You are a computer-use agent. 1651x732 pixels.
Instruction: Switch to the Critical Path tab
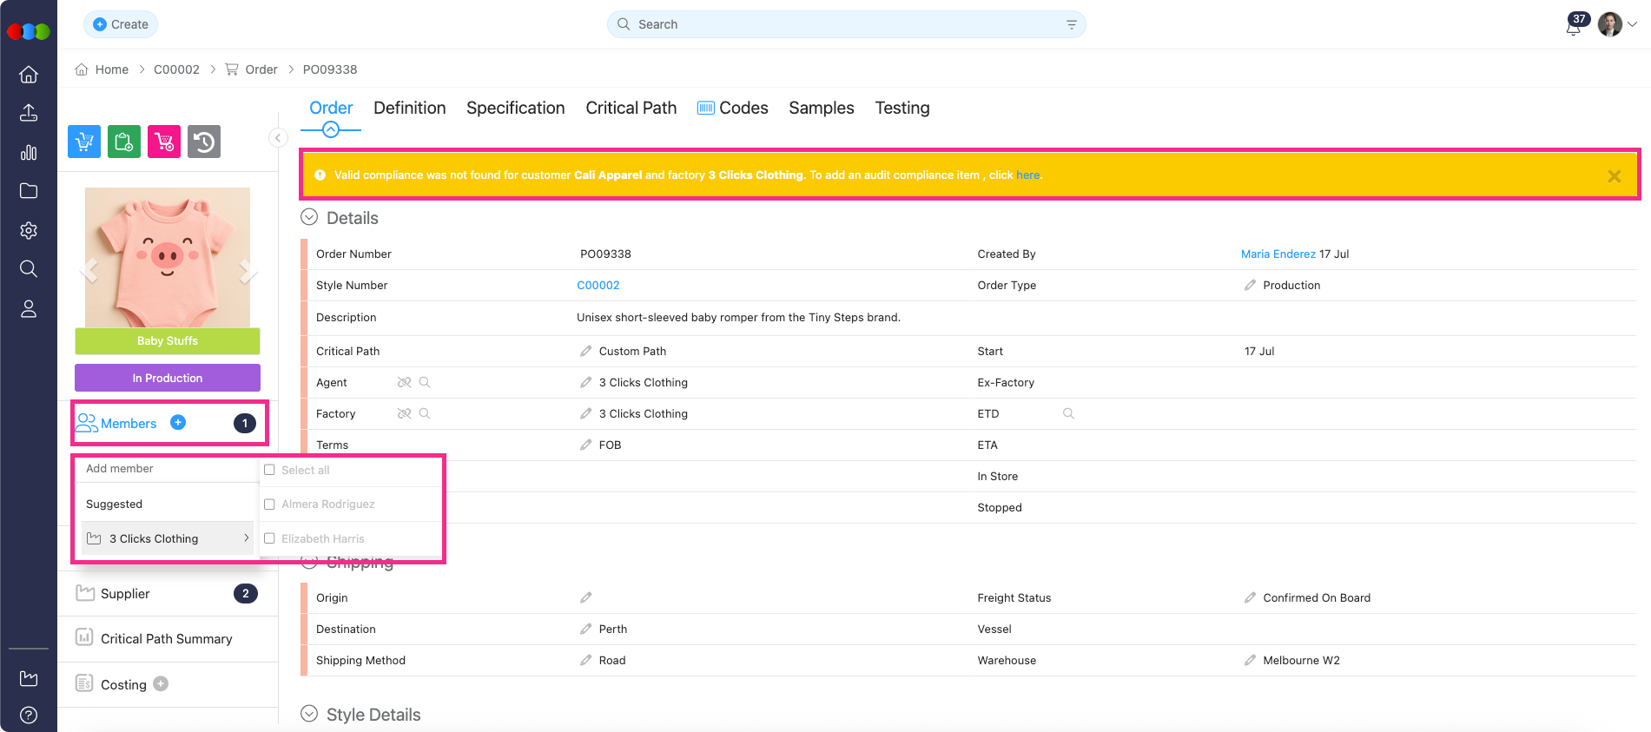pyautogui.click(x=631, y=109)
